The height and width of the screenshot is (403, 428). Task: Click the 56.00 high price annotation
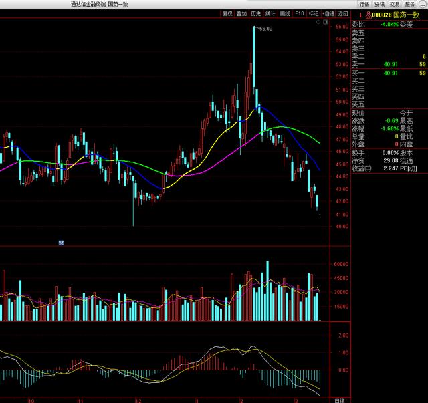pos(266,29)
